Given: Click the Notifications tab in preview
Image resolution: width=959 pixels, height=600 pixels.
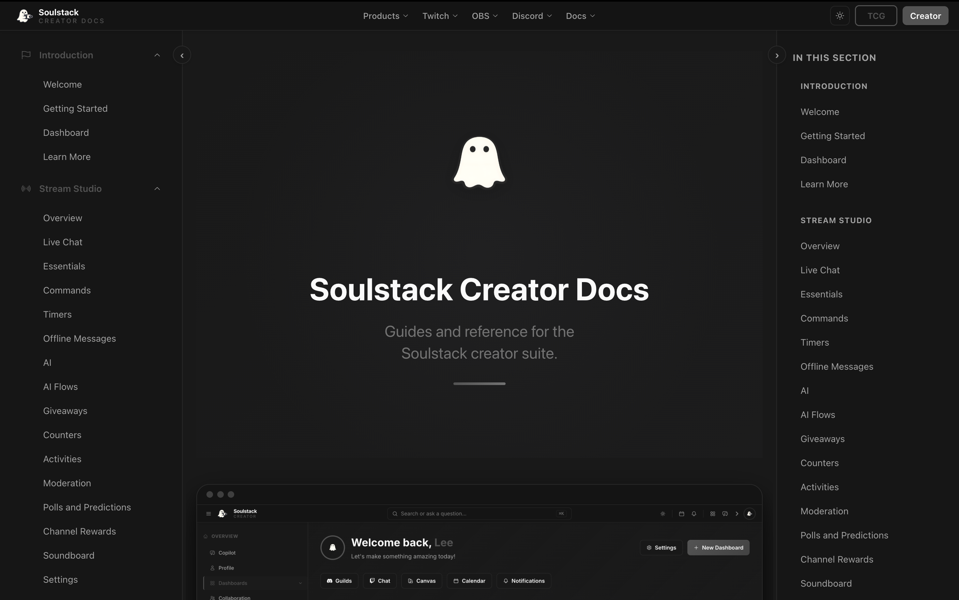Looking at the screenshot, I should [x=524, y=581].
